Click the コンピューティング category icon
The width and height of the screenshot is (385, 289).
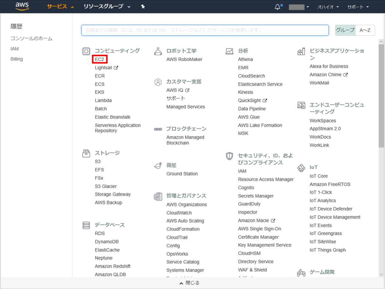(86, 51)
